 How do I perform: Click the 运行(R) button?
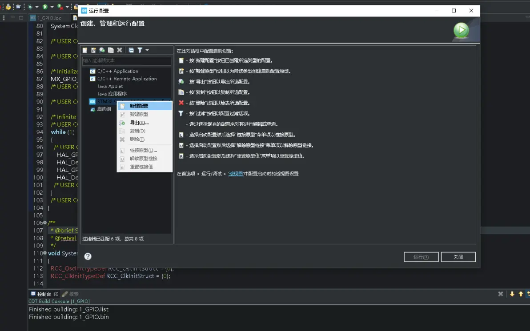(421, 257)
